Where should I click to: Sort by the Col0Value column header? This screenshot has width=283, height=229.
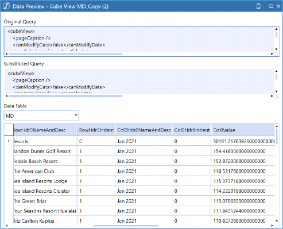(x=243, y=130)
